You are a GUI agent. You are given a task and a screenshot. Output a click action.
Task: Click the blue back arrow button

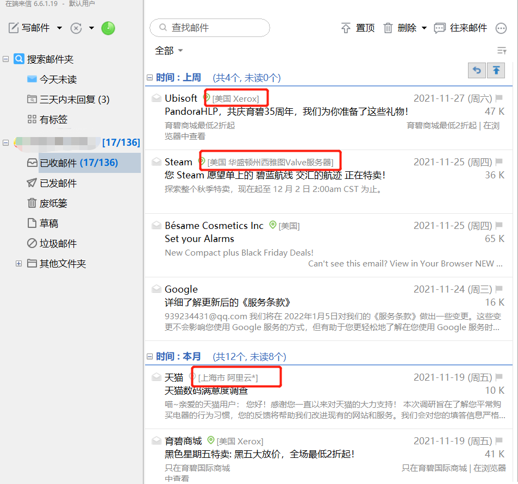477,70
